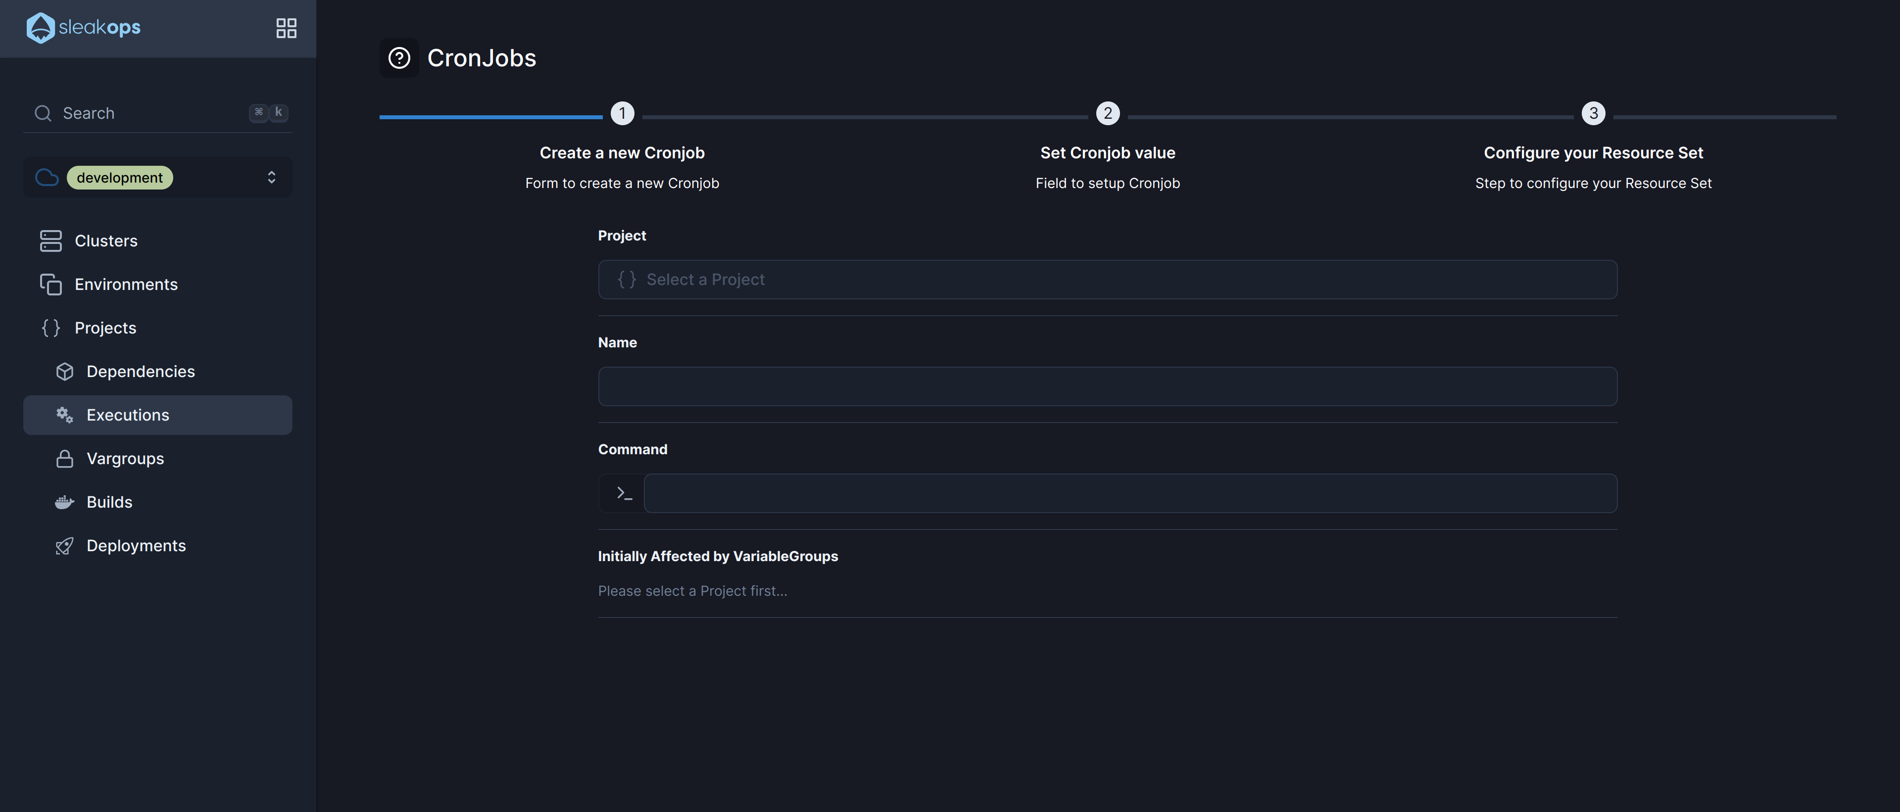The image size is (1900, 812).
Task: Click the Command input field
Action: (1131, 493)
